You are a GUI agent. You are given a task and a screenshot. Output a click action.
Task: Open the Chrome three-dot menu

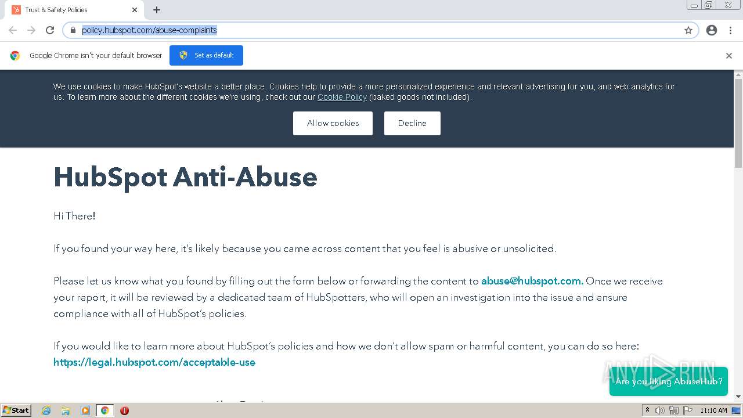click(730, 30)
